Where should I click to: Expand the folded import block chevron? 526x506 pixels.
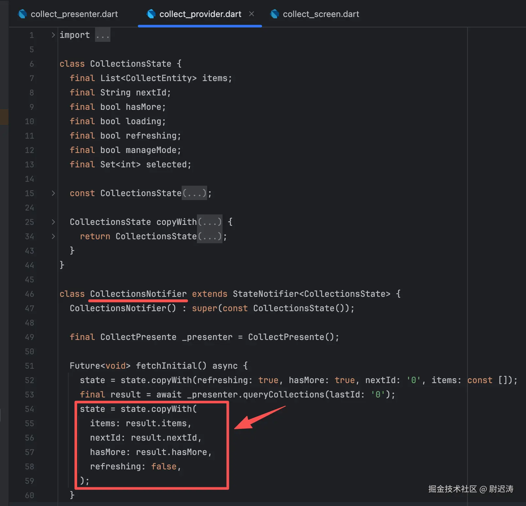[53, 35]
